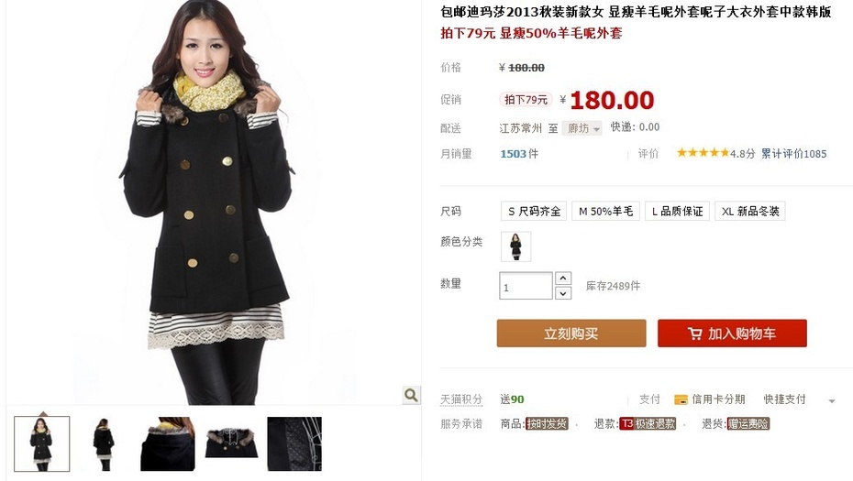The width and height of the screenshot is (853, 481).
Task: Click the 拍下79元 promotion tag
Action: tap(526, 100)
